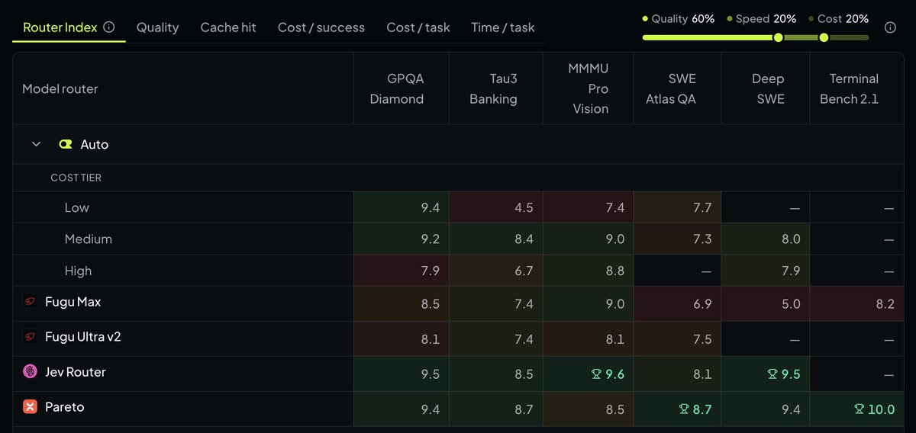
Task: Click the Cost 20% legend label
Action: tap(838, 18)
